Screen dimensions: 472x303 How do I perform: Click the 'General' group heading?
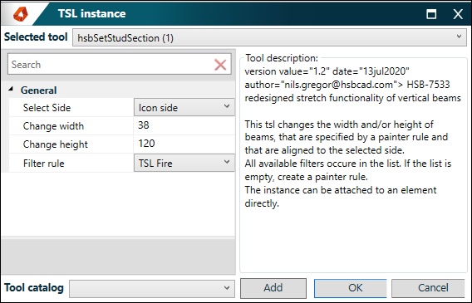[38, 90]
